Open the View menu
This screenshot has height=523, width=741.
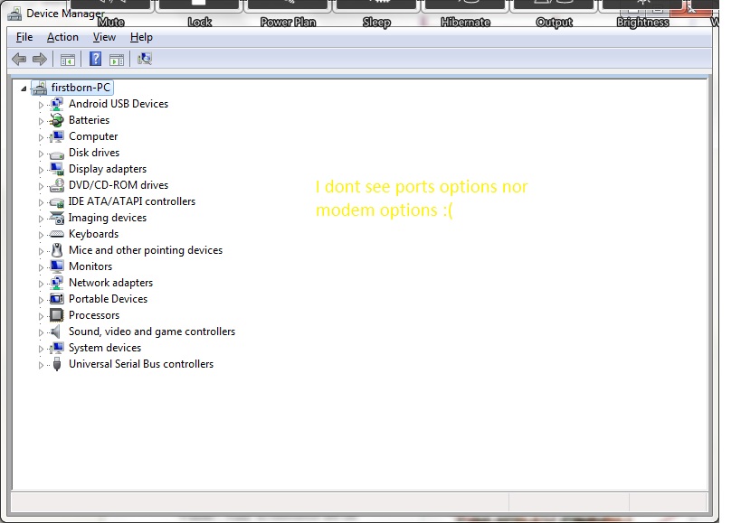(x=104, y=37)
